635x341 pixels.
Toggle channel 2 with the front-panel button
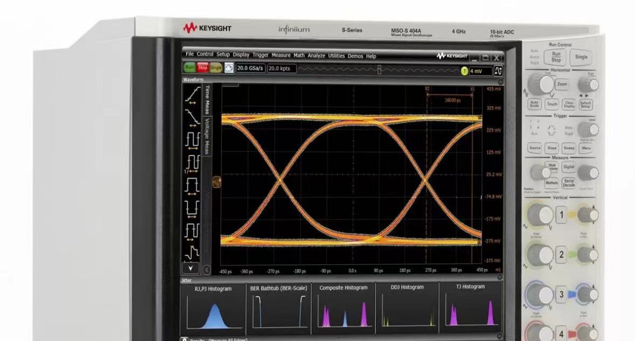tap(561, 255)
